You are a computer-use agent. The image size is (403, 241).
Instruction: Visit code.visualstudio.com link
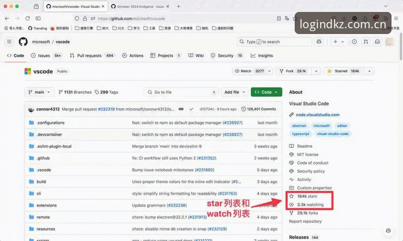tap(318, 115)
